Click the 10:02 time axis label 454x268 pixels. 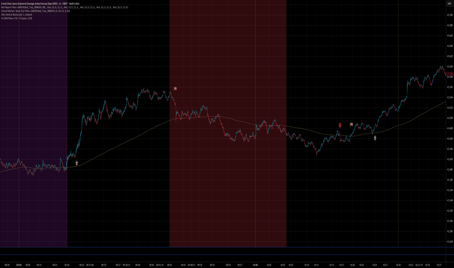coord(269,265)
